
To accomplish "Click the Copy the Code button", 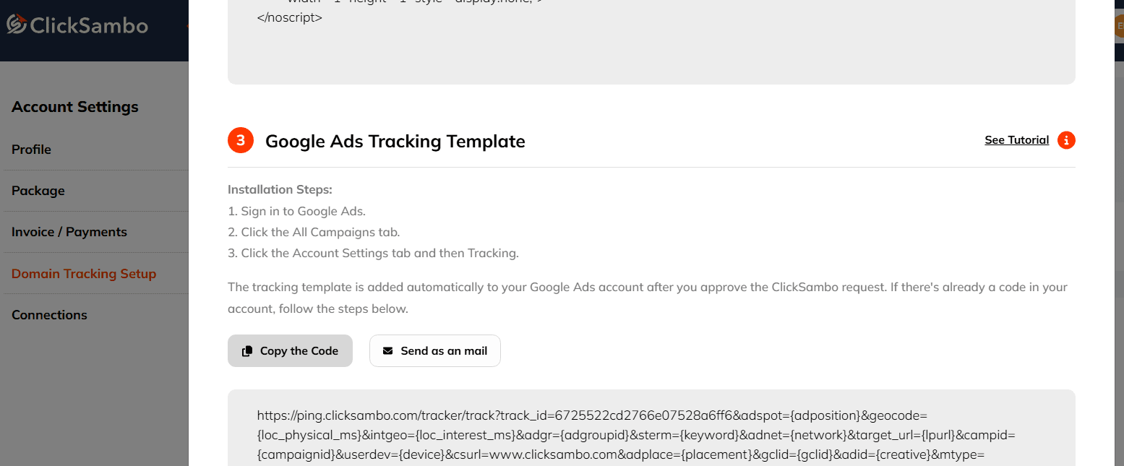I will point(290,350).
